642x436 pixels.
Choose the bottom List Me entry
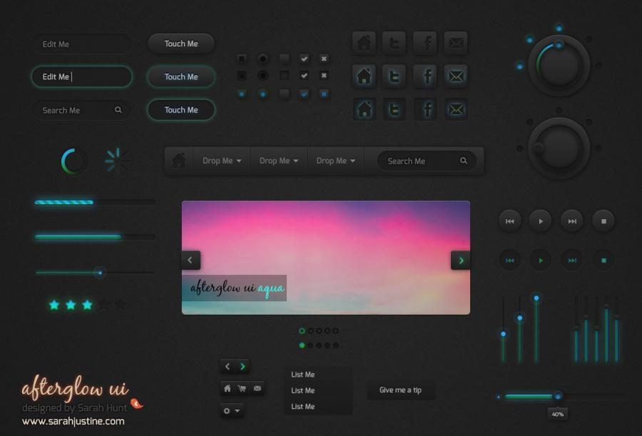point(303,407)
